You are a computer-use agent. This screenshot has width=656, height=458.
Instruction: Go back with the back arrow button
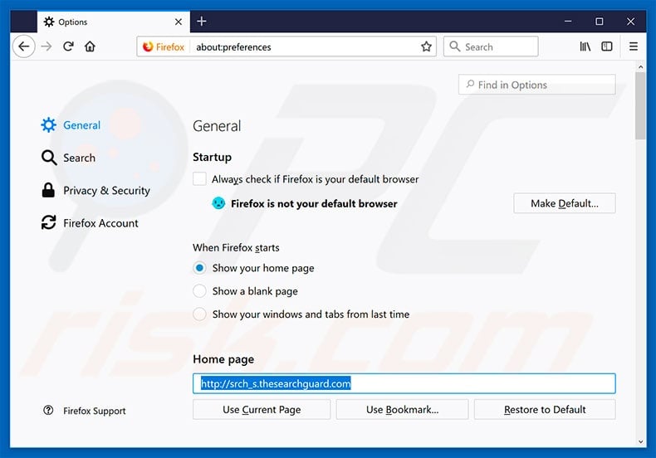tap(24, 46)
